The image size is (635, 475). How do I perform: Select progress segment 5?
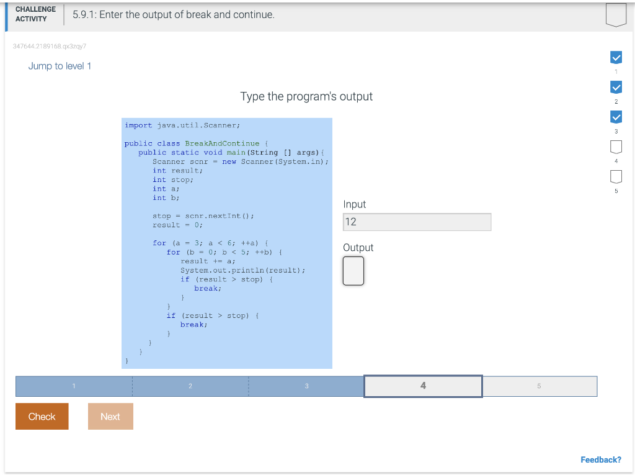(x=540, y=386)
